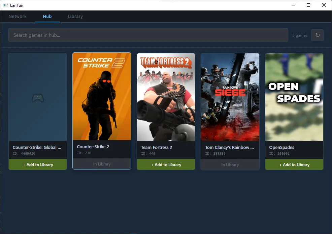
Task: Click the LanTun app icon in title bar
Action: point(5,5)
